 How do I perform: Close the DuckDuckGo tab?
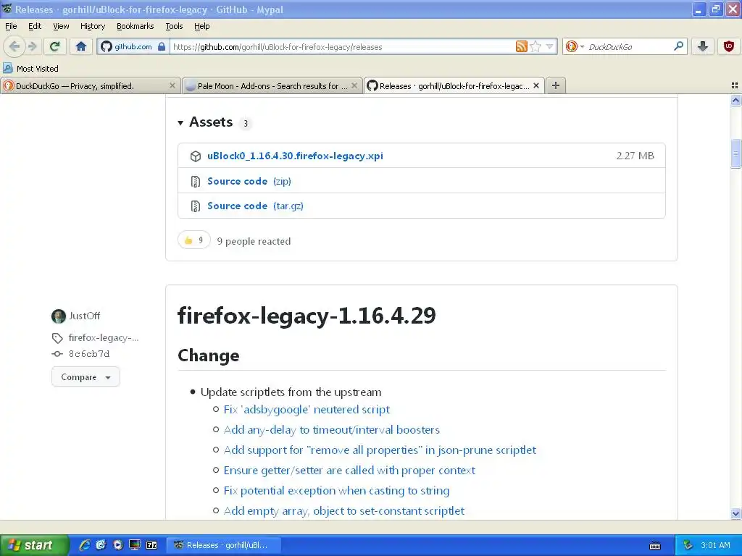coord(172,85)
